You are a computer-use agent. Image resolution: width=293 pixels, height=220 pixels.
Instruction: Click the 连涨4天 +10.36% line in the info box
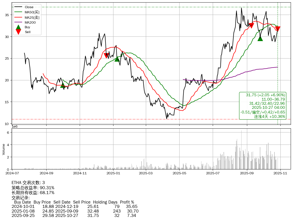[270, 117]
